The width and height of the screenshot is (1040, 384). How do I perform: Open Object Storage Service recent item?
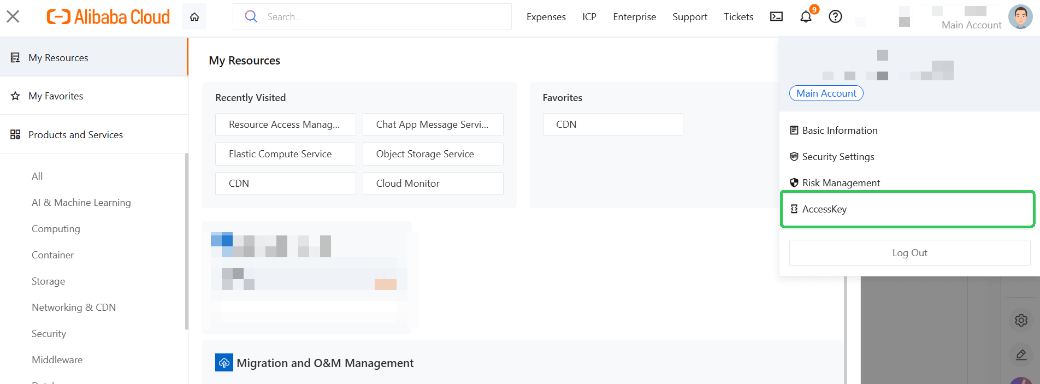point(433,154)
